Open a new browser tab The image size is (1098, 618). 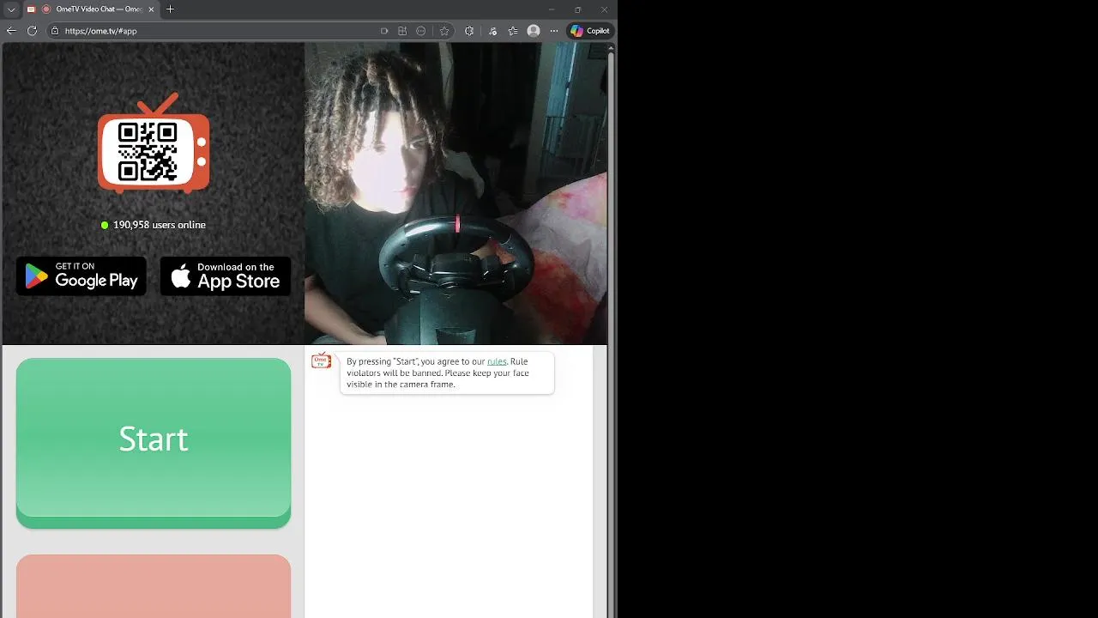pos(170,9)
